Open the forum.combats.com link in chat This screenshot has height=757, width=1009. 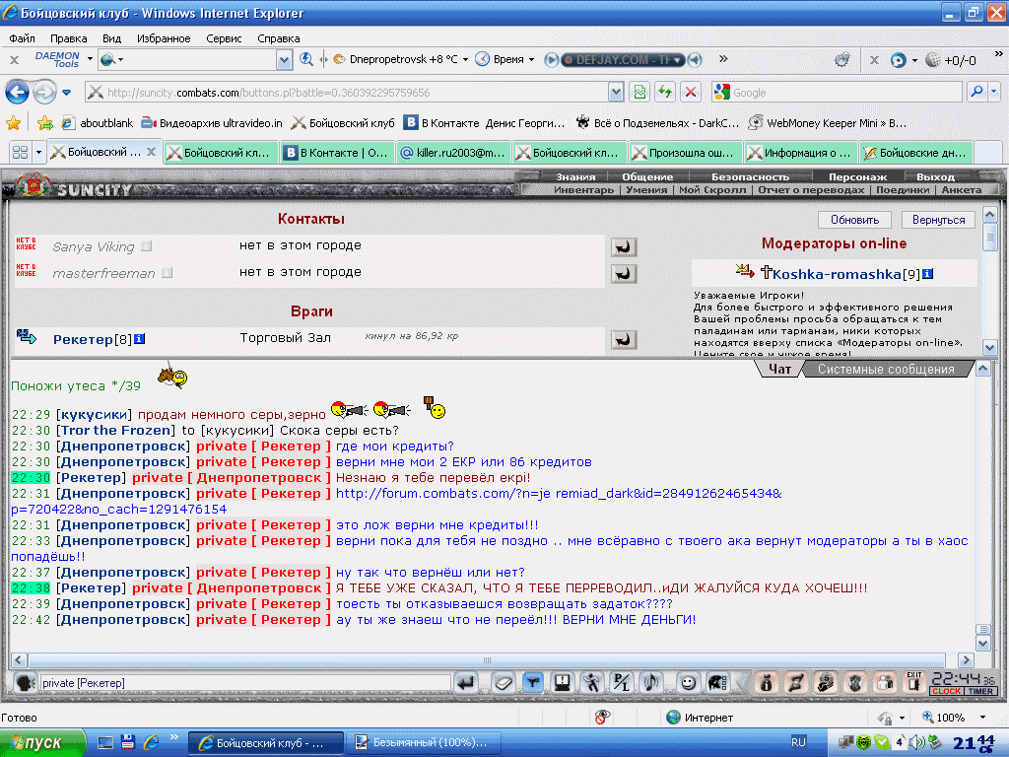(559, 494)
